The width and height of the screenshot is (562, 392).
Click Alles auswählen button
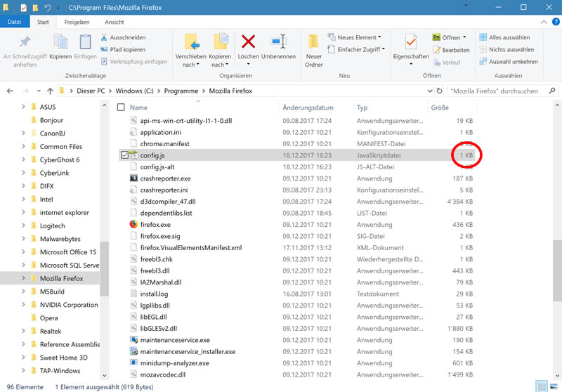pos(508,37)
